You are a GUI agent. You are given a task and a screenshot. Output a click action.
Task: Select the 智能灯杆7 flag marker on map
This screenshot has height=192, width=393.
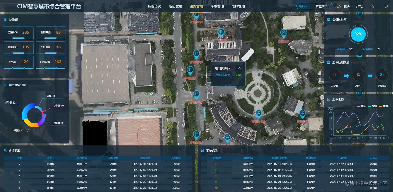pyautogui.click(x=196, y=95)
